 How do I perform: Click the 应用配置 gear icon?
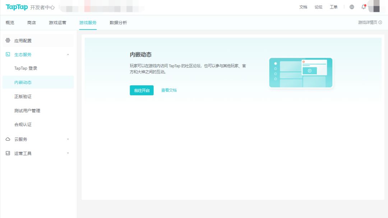click(8, 40)
